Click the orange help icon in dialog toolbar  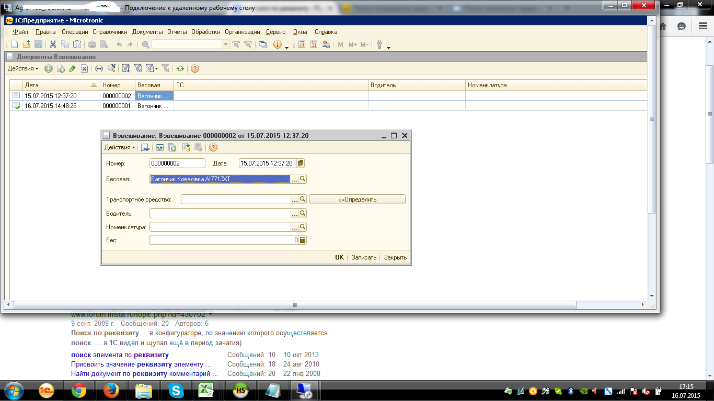point(213,148)
